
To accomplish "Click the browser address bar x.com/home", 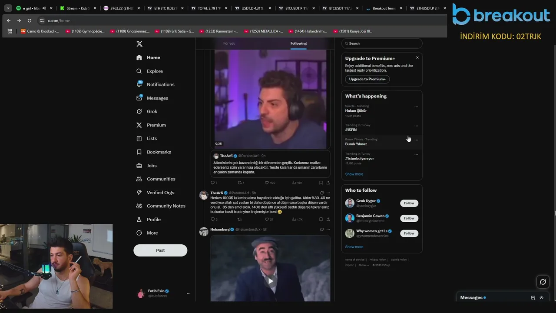I will coord(59,20).
